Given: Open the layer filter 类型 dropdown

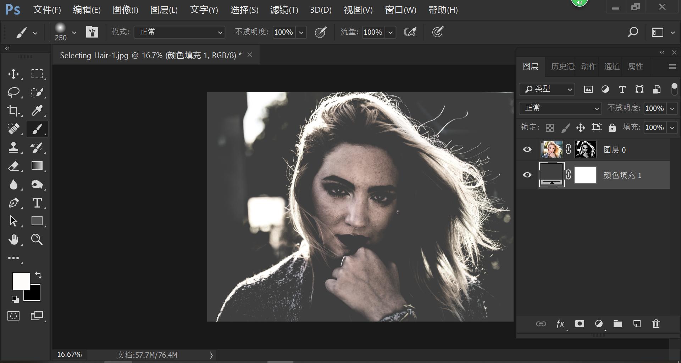Looking at the screenshot, I should click(547, 89).
